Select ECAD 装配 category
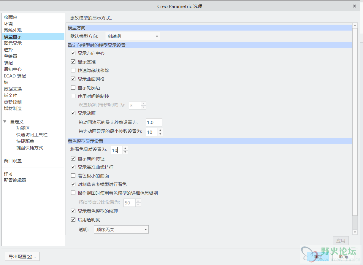Viewport: 363px width, 265px height. point(15,76)
